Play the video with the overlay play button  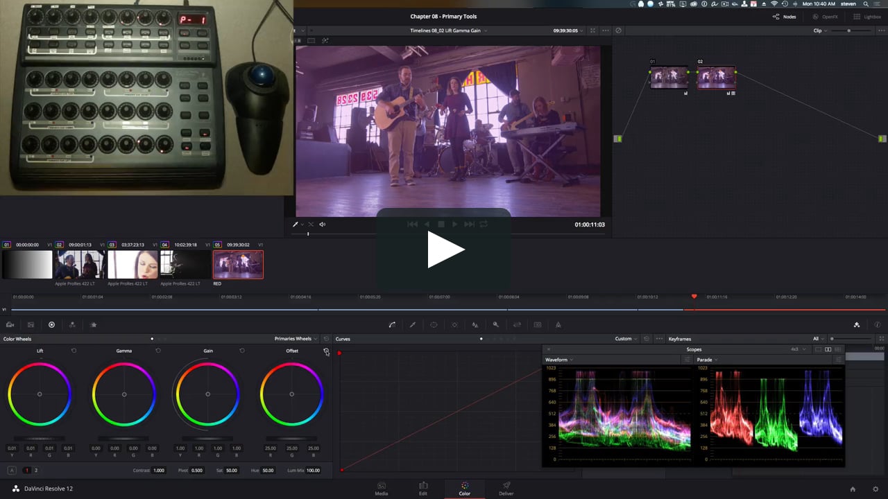click(x=444, y=249)
